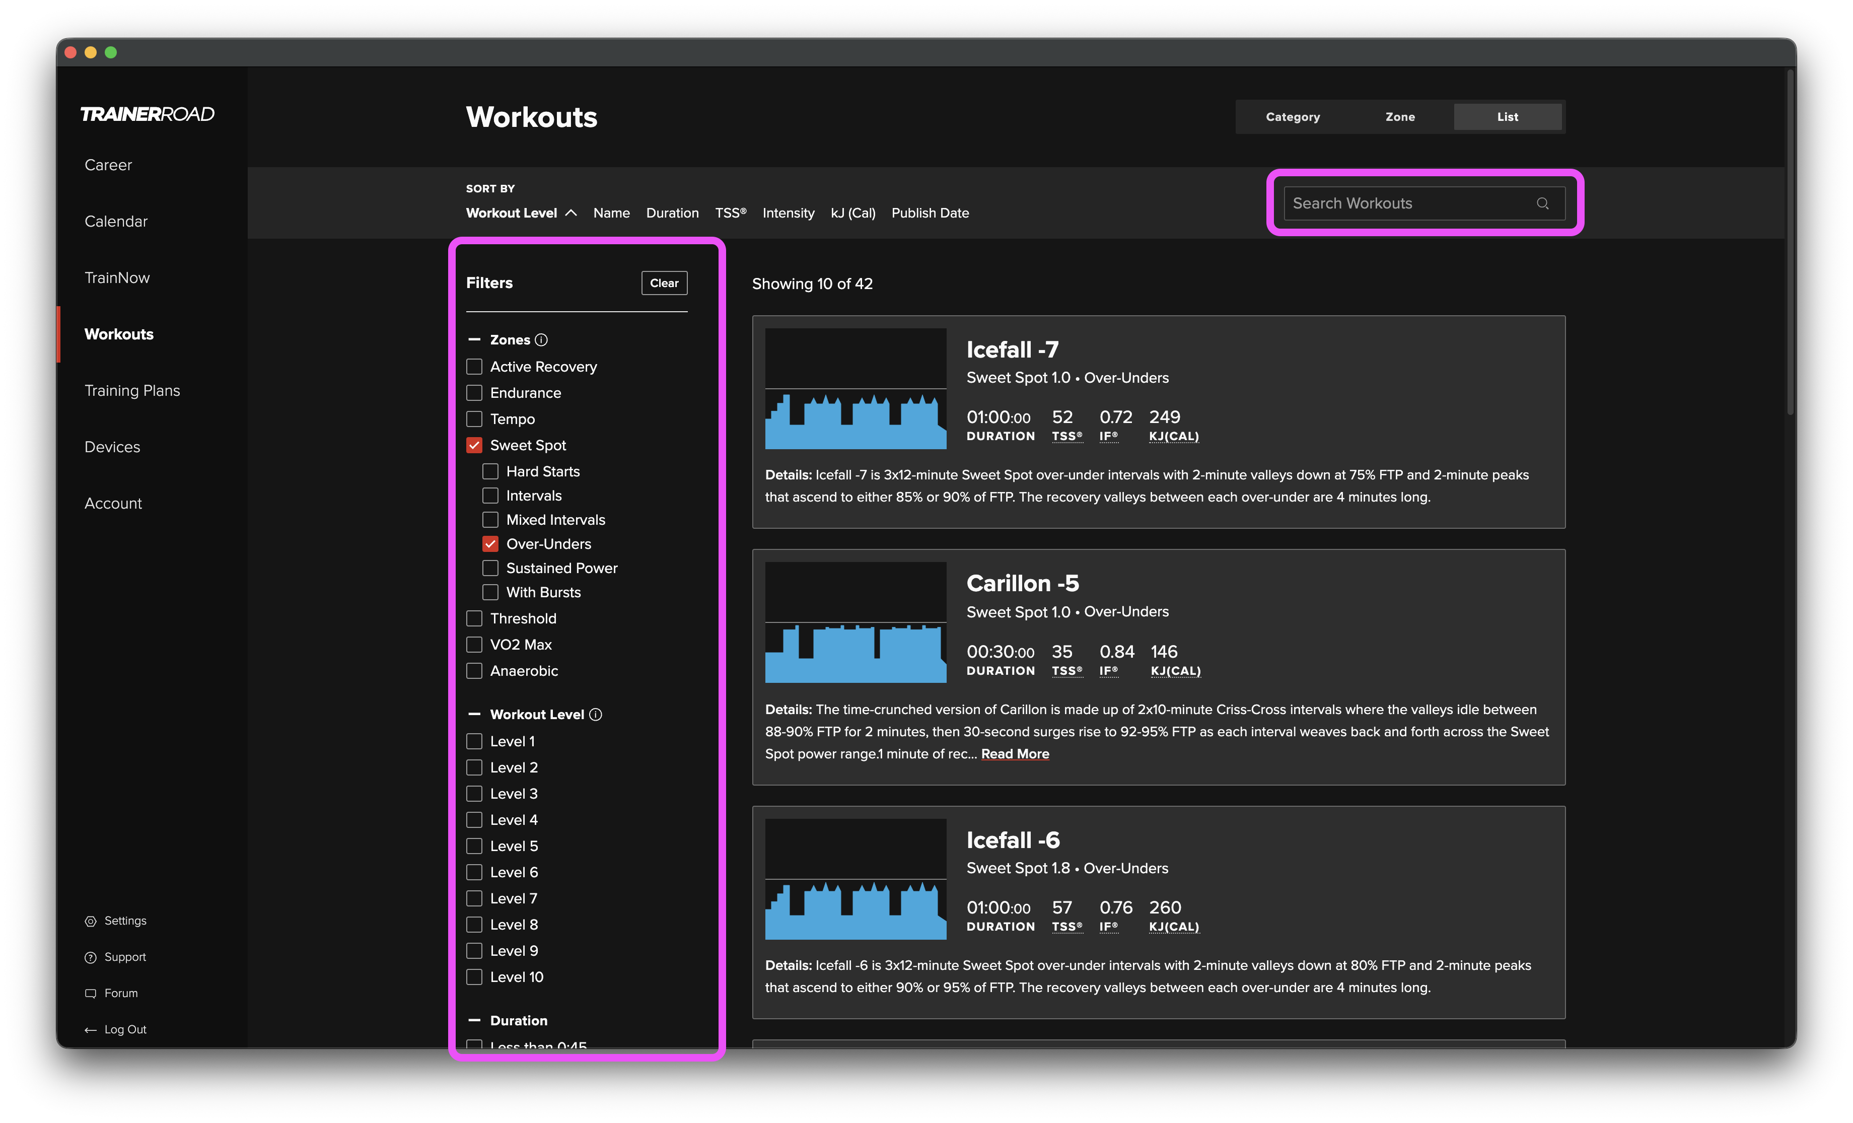Select Workouts in the sidebar

pyautogui.click(x=119, y=334)
